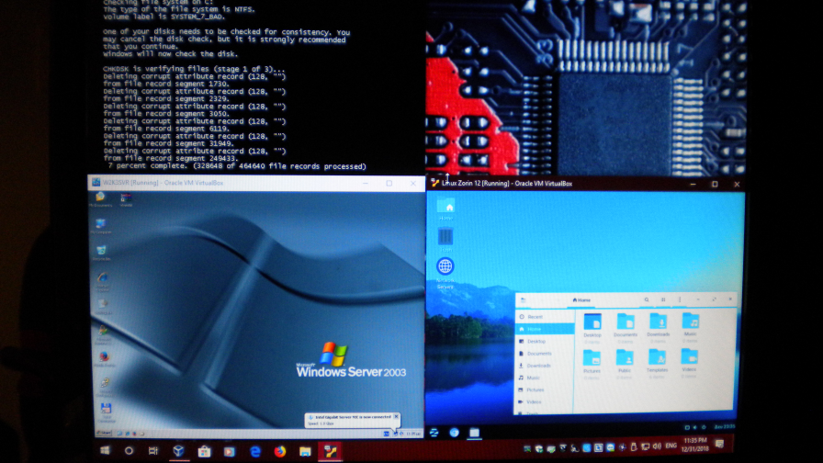Click the volume speaker icon in system tray
823x463 pixels.
click(657, 446)
